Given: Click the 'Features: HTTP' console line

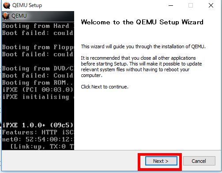Looking at the screenshot, I should tap(38, 132).
